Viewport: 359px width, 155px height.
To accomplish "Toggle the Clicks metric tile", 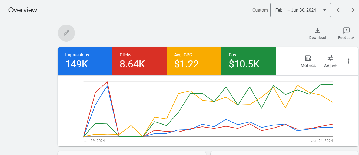I will click(139, 61).
